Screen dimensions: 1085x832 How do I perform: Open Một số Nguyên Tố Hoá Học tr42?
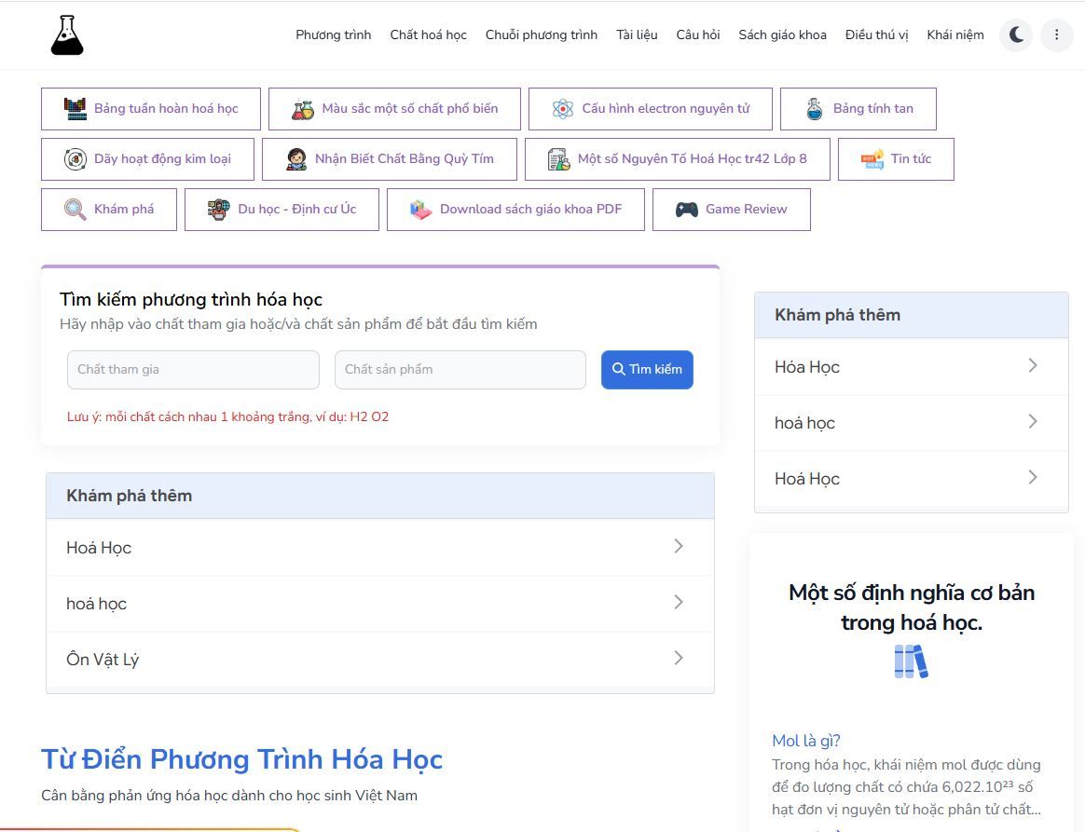[678, 159]
